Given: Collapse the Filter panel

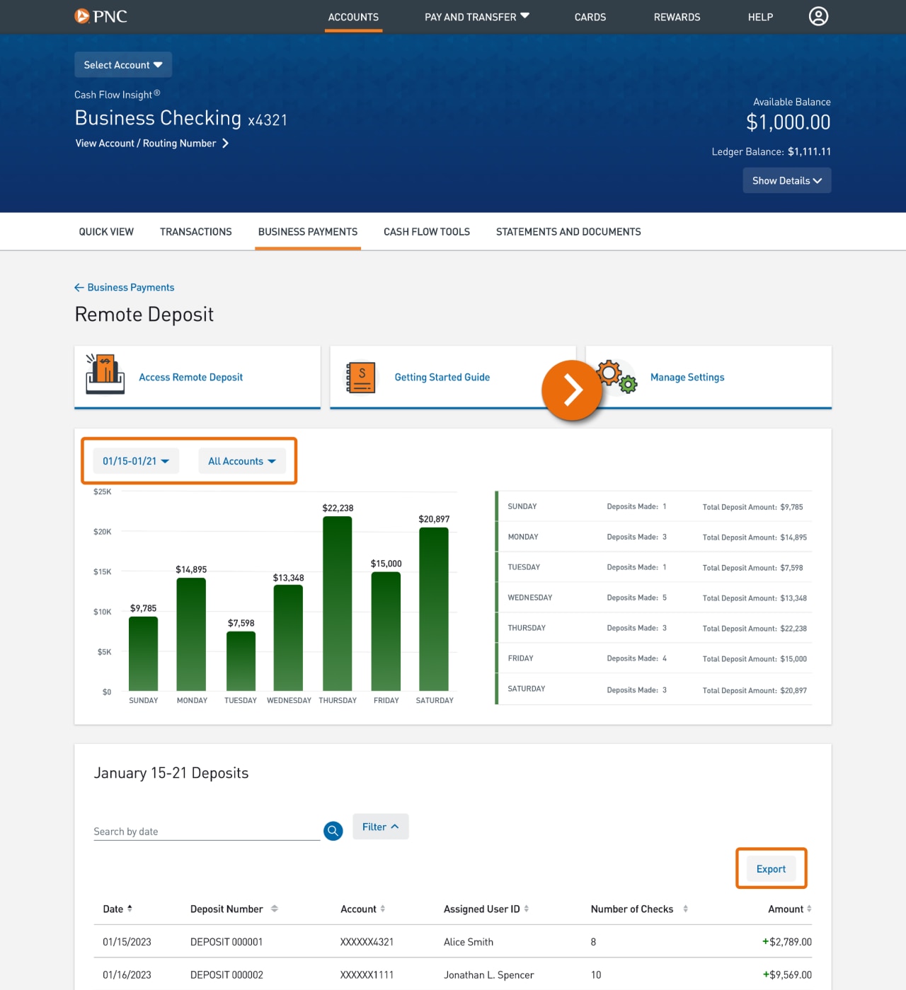Looking at the screenshot, I should pos(379,826).
